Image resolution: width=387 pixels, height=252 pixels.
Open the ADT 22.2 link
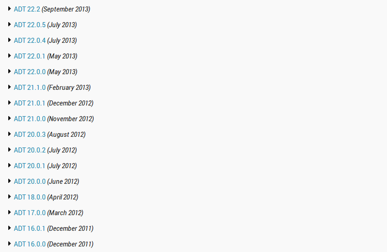click(x=27, y=9)
